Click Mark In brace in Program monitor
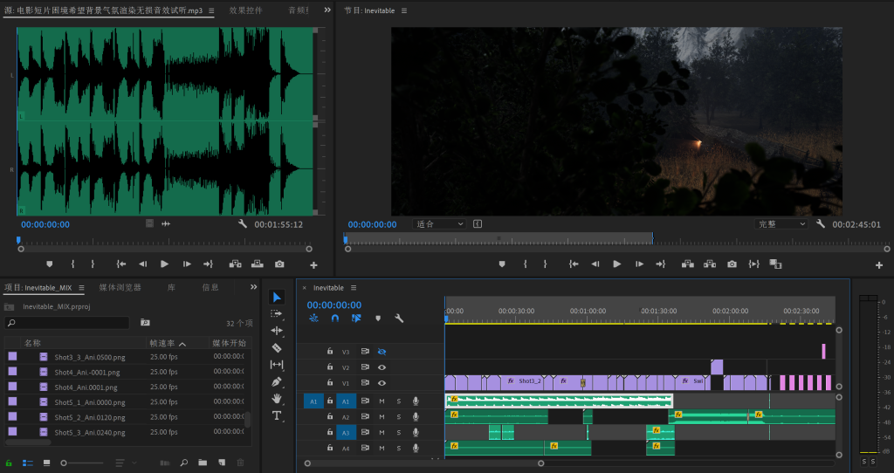 [x=525, y=264]
